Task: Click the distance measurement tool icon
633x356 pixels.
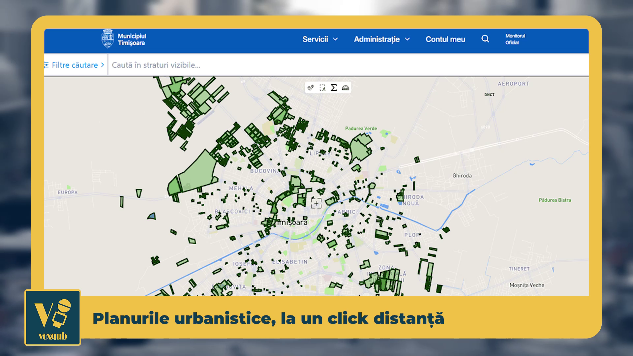Action: click(x=310, y=88)
